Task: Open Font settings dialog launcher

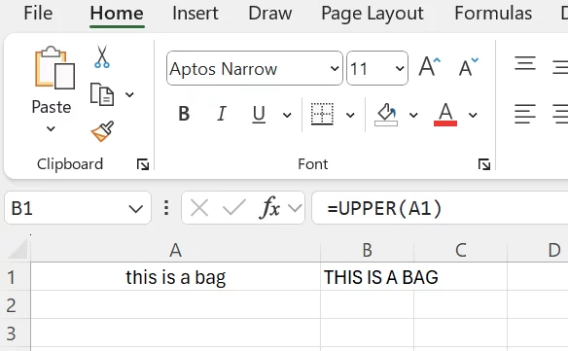Action: 484,164
